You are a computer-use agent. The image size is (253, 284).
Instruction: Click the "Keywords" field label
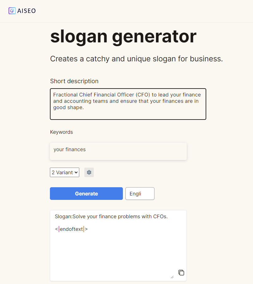(x=61, y=132)
